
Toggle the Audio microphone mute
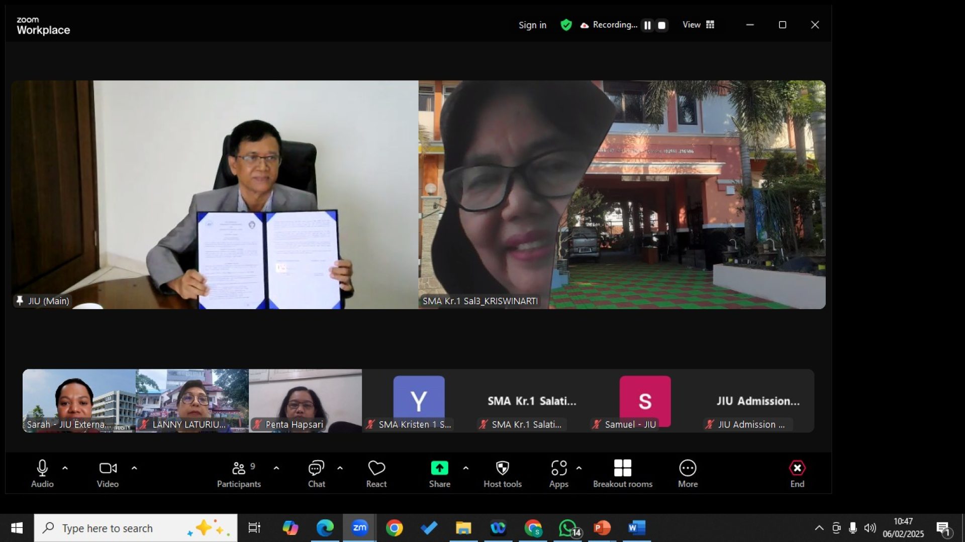(42, 468)
